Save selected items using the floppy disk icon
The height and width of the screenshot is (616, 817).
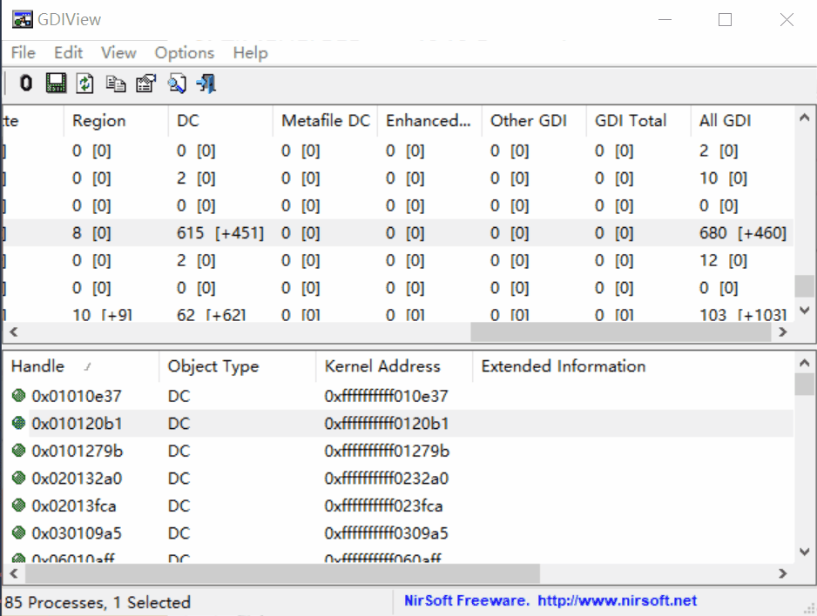click(x=55, y=83)
